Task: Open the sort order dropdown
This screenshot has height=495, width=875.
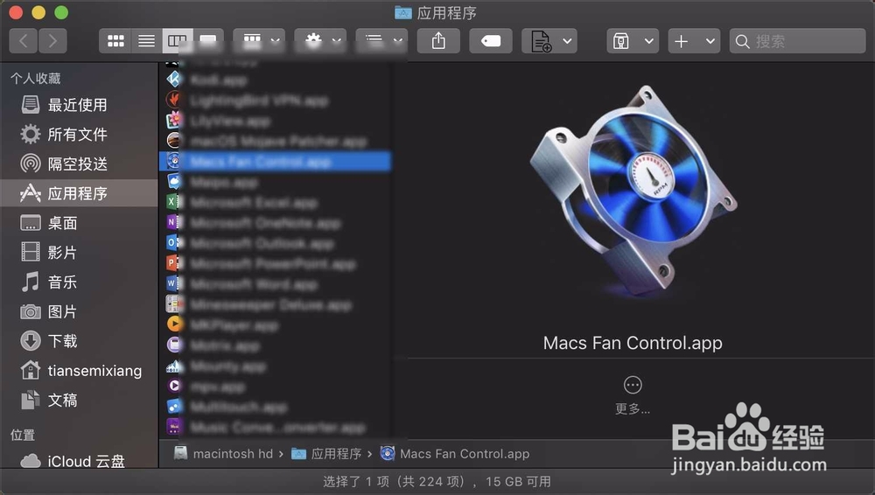Action: 381,41
